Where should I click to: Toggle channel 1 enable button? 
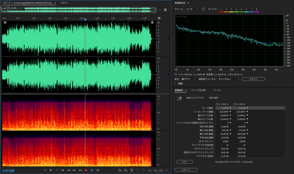167,39
